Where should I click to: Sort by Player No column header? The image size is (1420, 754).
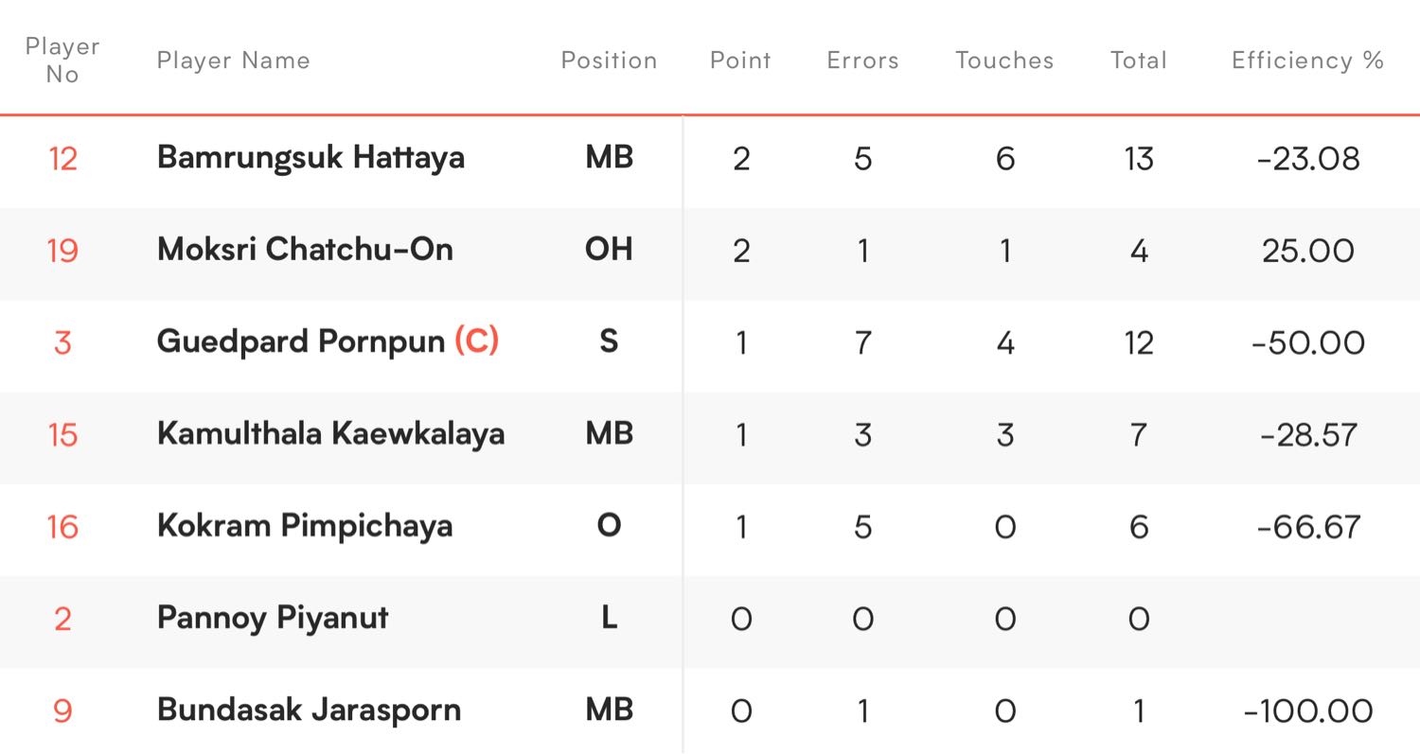point(62,60)
